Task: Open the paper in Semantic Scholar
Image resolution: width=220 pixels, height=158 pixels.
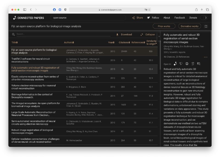Action: pos(181,64)
